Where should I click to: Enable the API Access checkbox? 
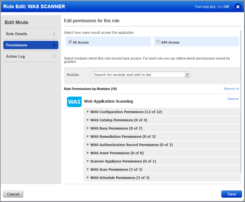click(x=158, y=42)
